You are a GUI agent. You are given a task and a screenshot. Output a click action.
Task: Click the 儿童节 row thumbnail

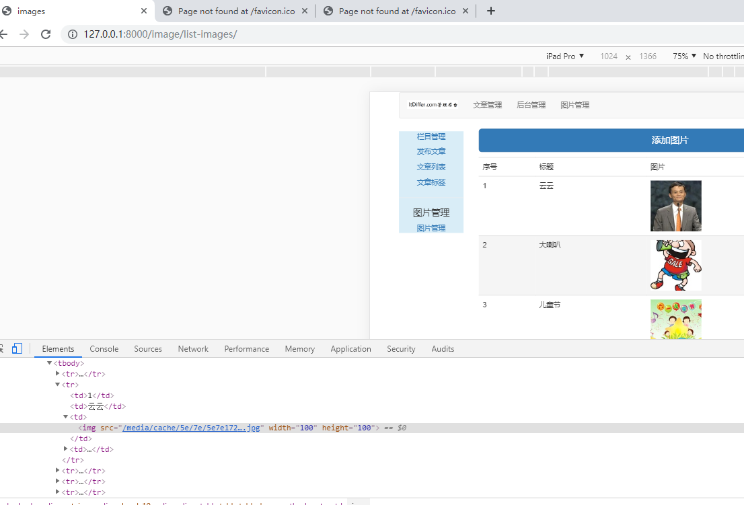[x=675, y=319]
